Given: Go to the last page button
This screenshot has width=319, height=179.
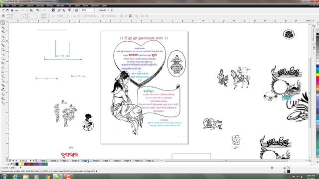Looking at the screenshot, I should [x=33, y=161].
